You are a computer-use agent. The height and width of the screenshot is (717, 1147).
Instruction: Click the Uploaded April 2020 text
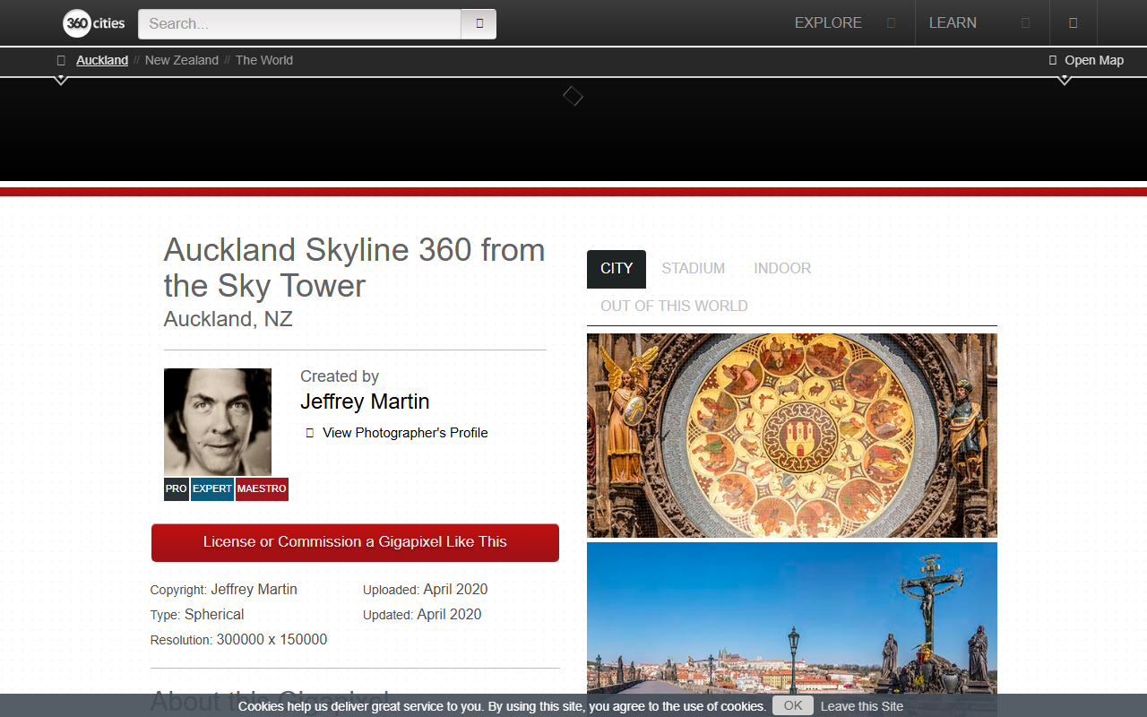426,590
